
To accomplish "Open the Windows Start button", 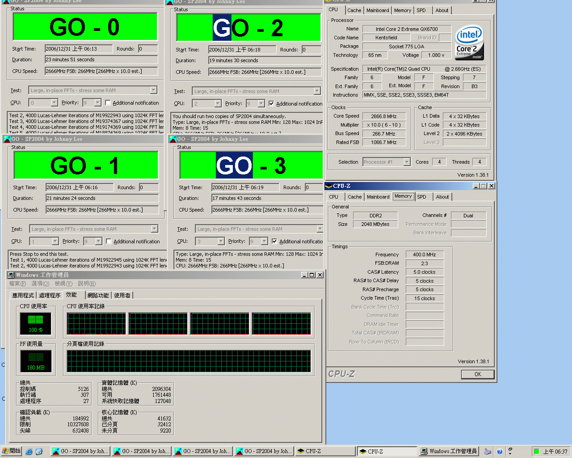I will (11, 451).
